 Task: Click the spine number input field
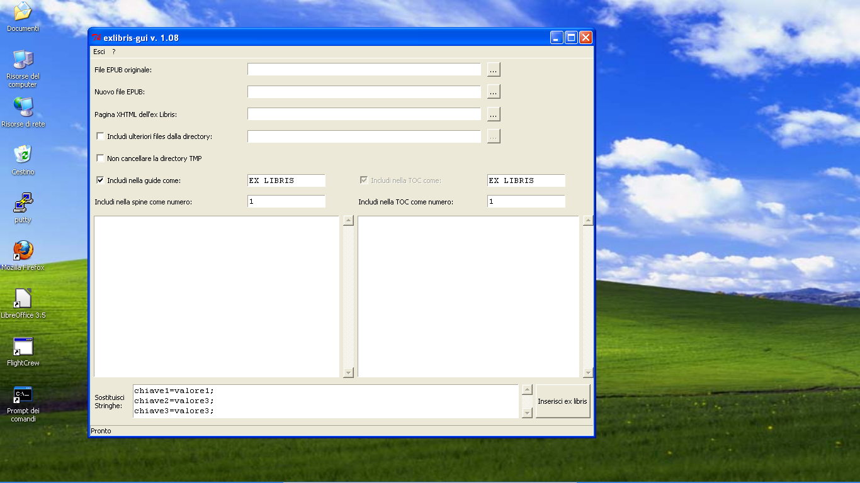286,201
